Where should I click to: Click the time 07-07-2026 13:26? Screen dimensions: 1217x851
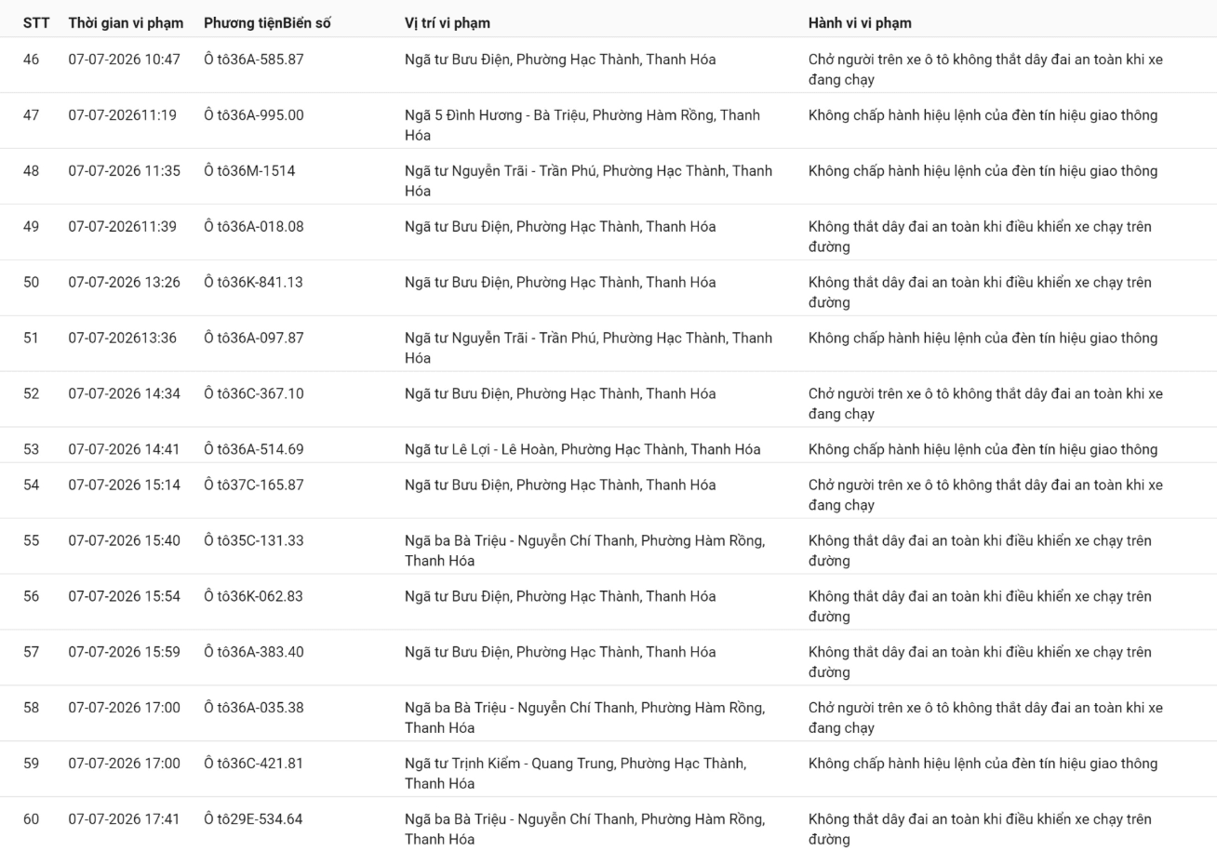coord(124,283)
